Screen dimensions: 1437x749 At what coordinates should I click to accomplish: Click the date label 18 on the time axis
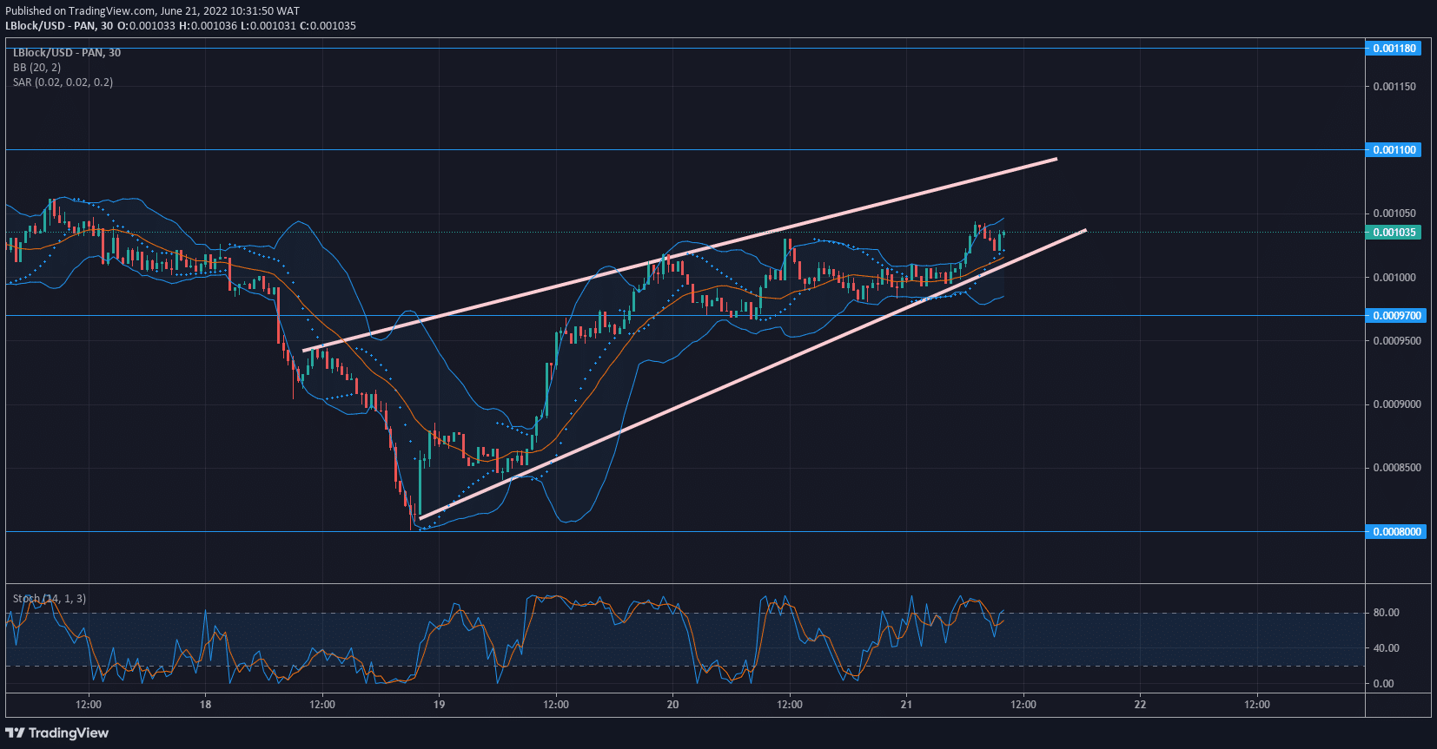(x=205, y=705)
